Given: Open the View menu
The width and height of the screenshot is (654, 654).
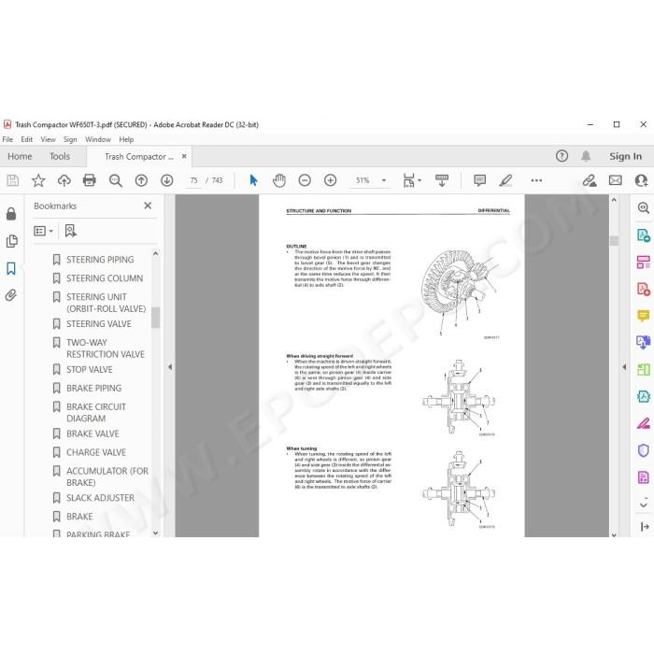Looking at the screenshot, I should click(48, 139).
